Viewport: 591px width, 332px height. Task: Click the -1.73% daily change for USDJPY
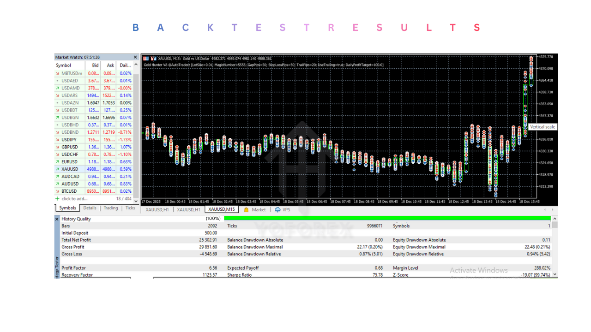pos(125,140)
